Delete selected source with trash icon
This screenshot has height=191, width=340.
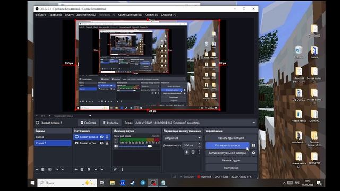tap(82, 169)
